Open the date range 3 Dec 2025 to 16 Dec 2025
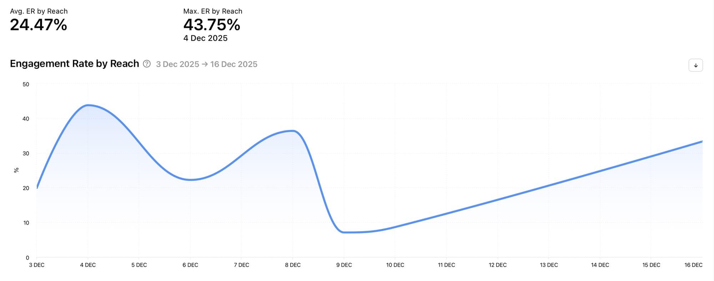 click(x=207, y=64)
